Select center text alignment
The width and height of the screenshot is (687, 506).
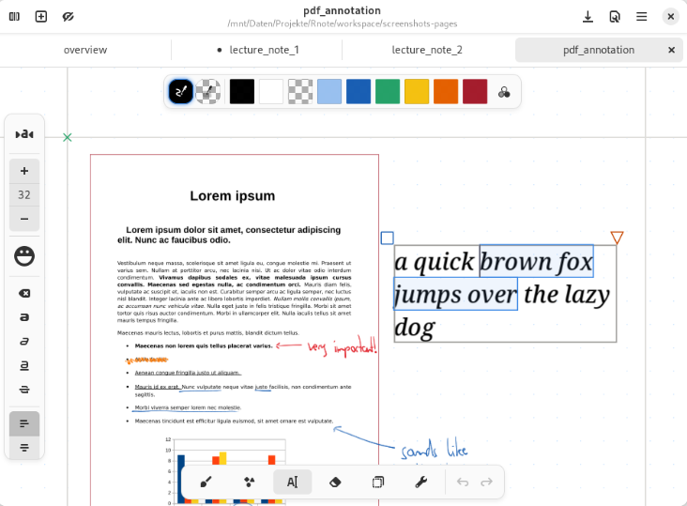click(x=24, y=447)
